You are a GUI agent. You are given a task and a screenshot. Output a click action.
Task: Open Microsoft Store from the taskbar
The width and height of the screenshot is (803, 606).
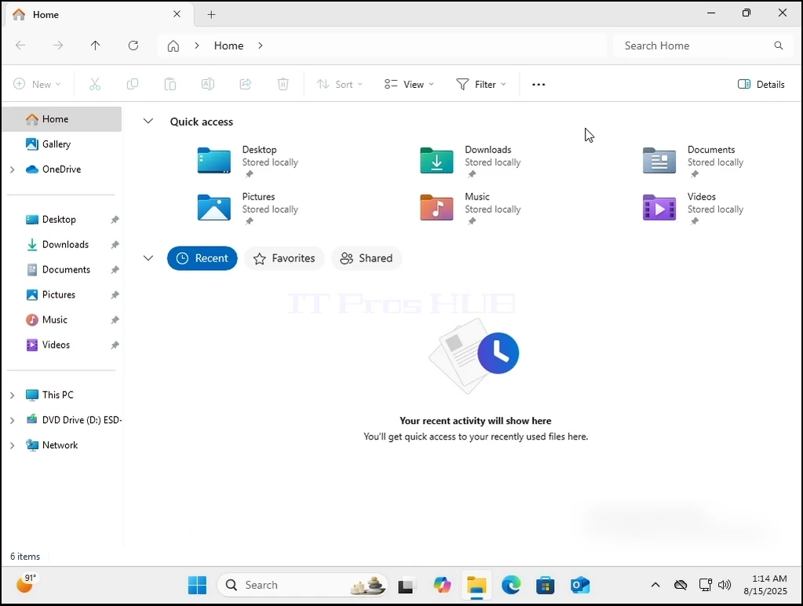545,585
